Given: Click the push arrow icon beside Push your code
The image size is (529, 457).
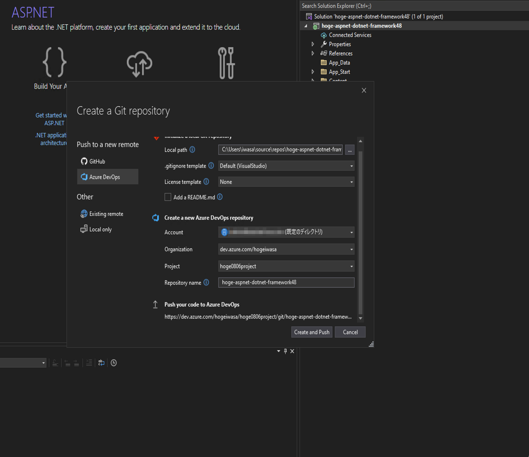Looking at the screenshot, I should (x=155, y=305).
